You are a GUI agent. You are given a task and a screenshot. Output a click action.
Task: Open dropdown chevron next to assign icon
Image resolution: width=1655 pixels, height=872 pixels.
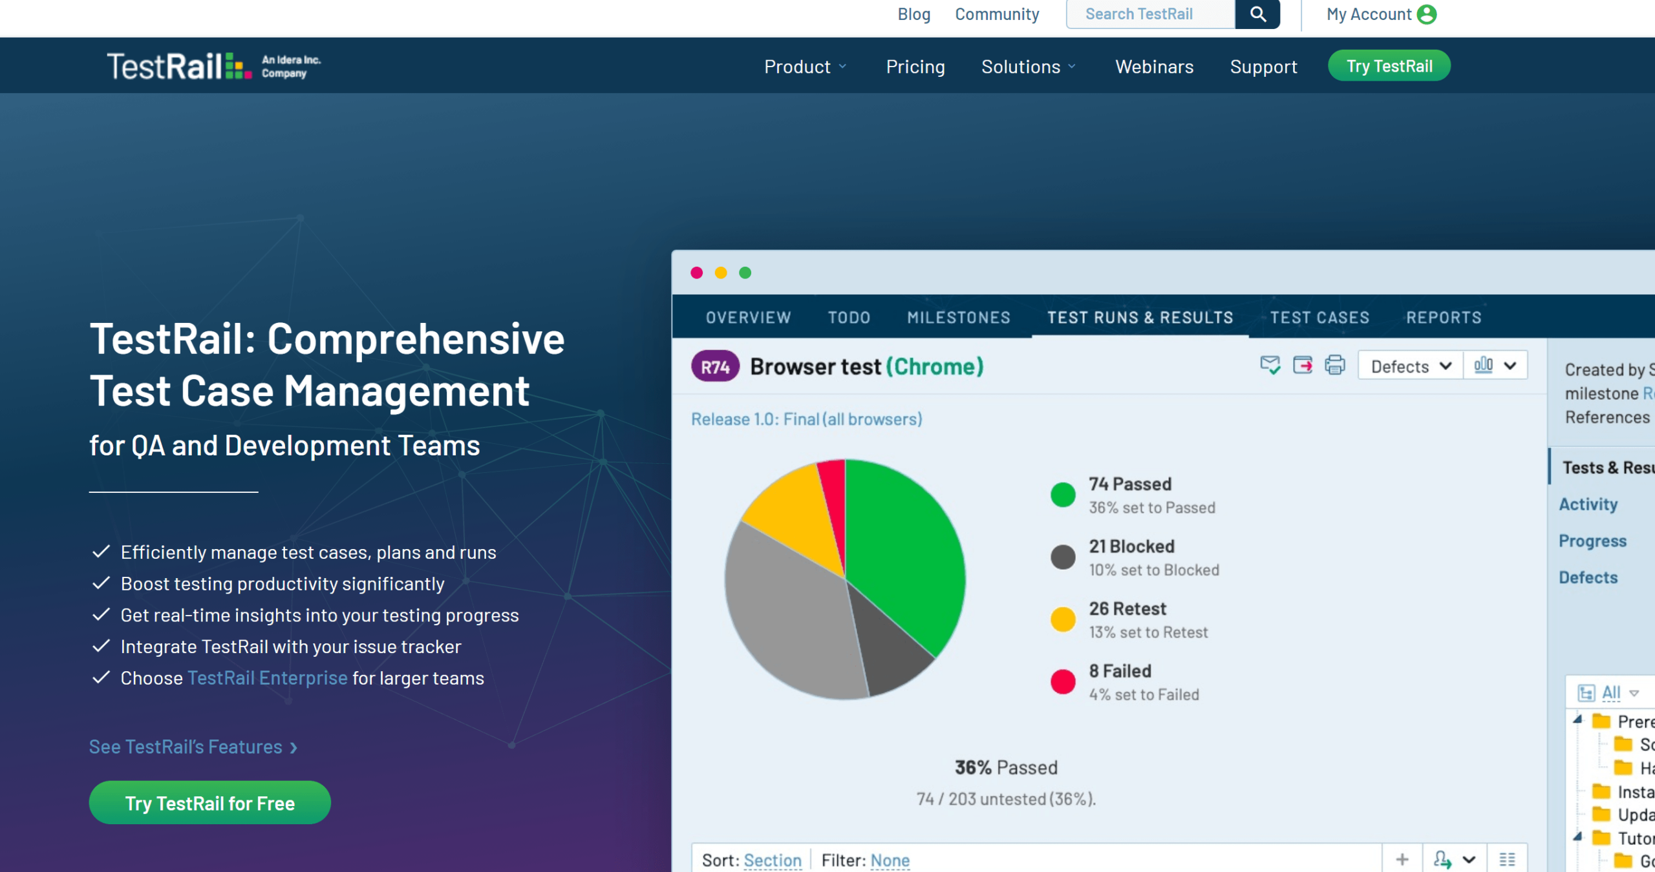pyautogui.click(x=1469, y=860)
